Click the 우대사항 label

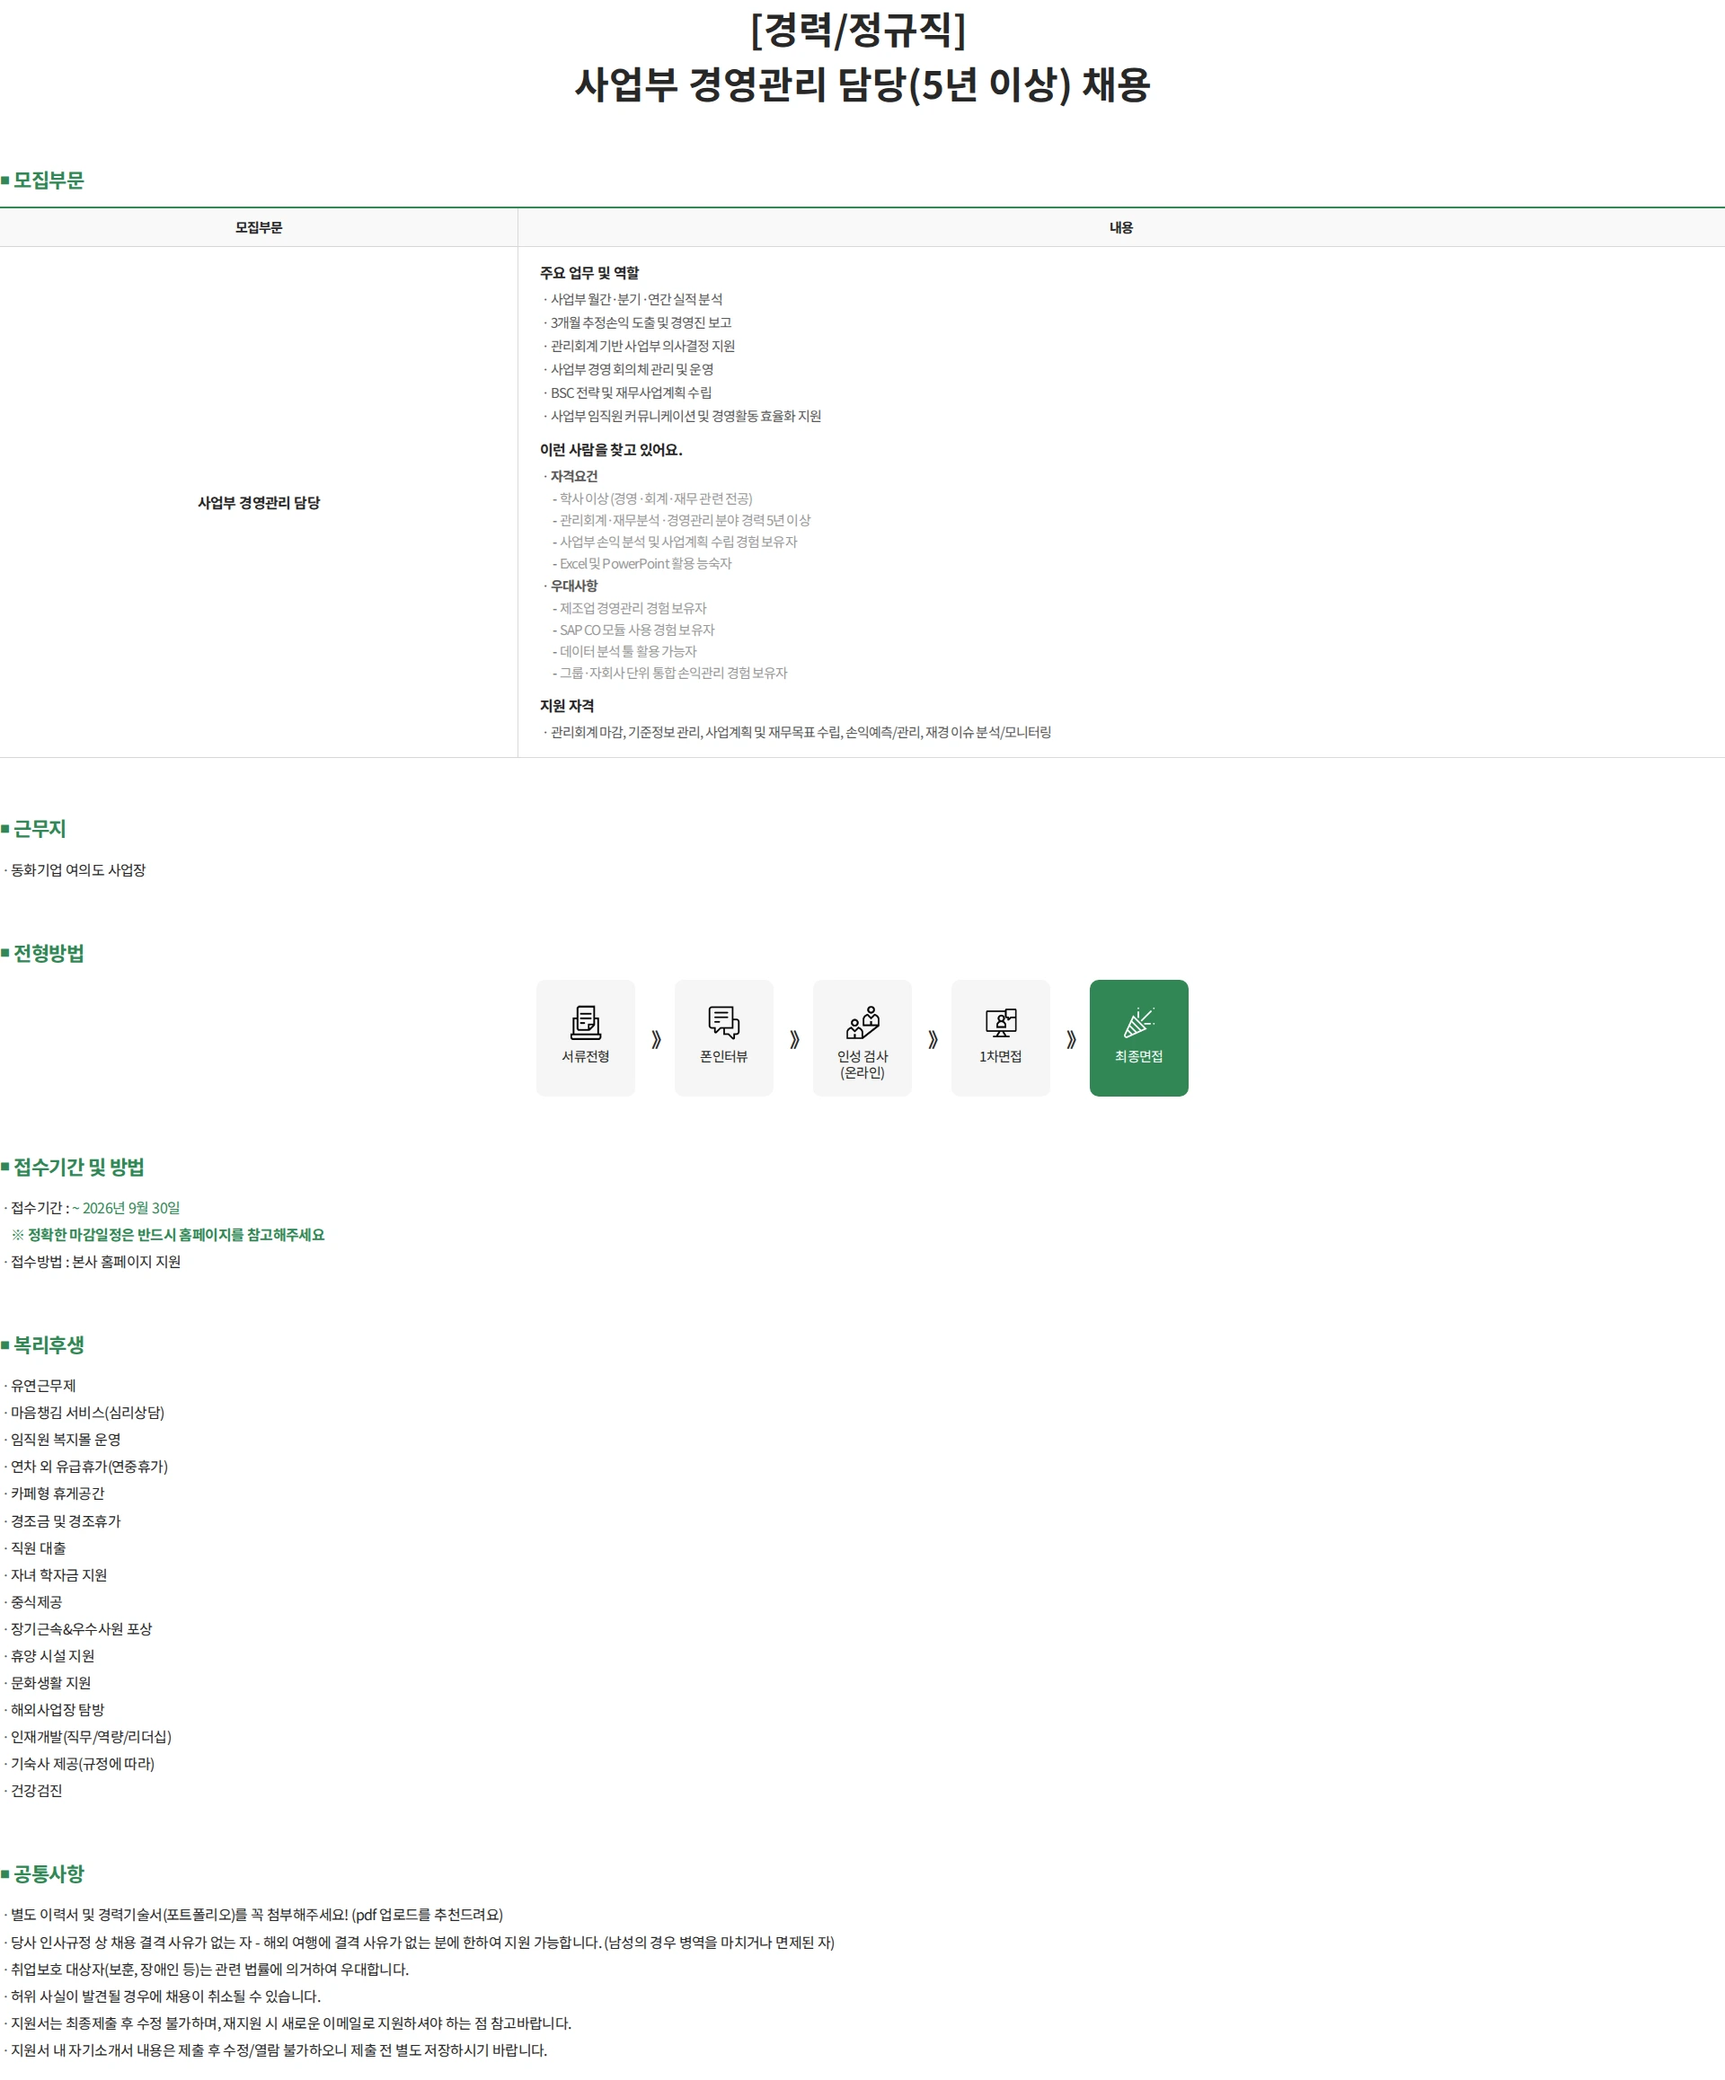[x=574, y=586]
